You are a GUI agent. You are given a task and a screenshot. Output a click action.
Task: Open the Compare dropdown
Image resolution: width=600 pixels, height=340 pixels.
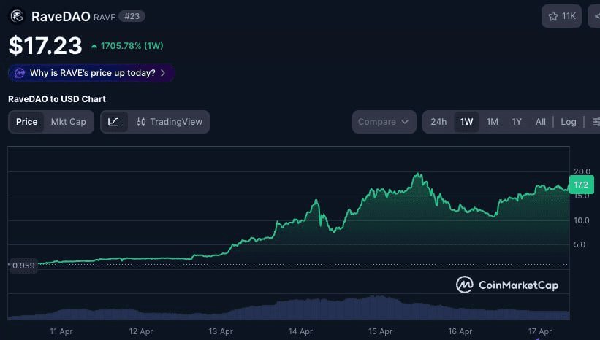click(x=384, y=122)
